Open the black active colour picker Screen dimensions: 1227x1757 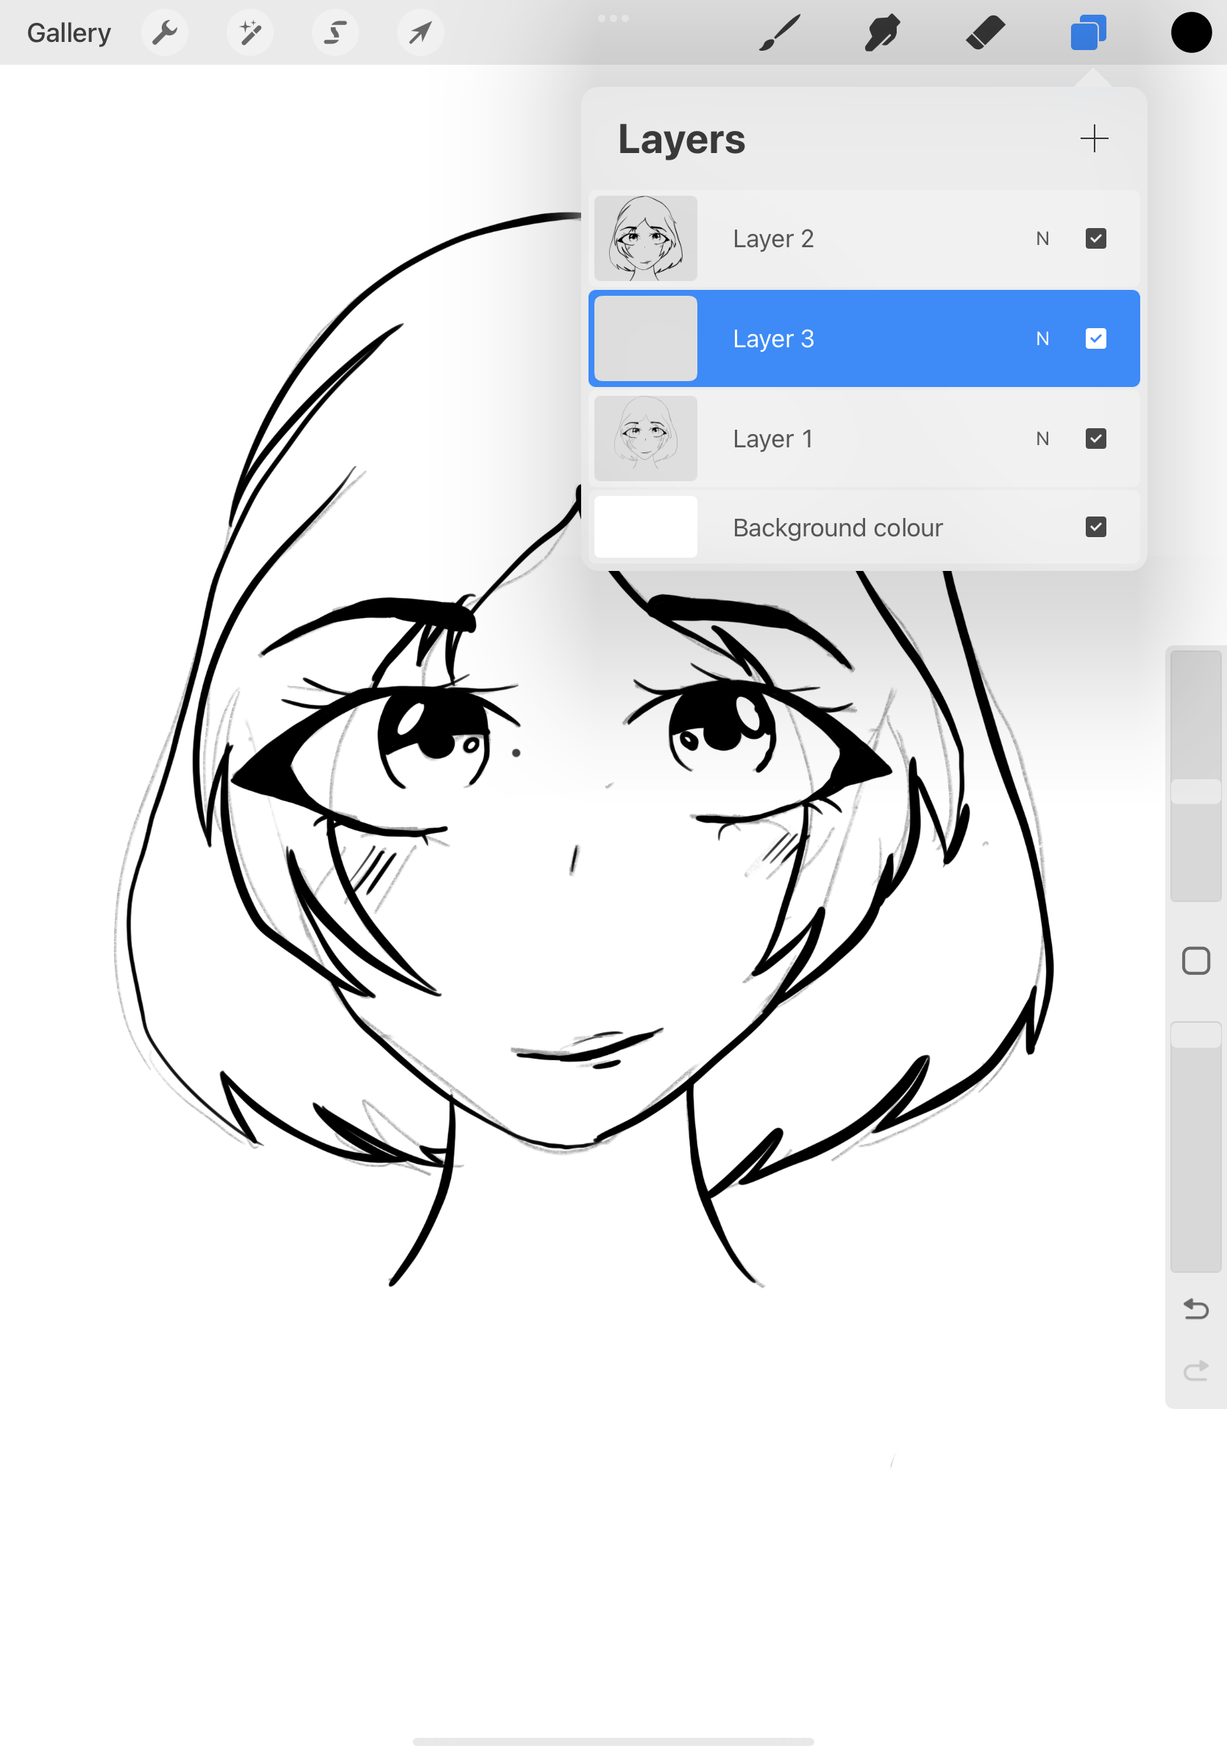pos(1191,33)
